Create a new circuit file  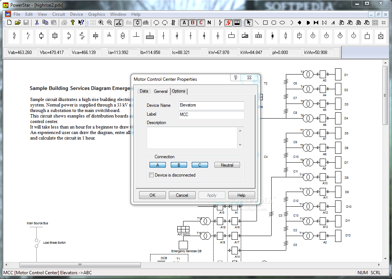pyautogui.click(x=9, y=23)
